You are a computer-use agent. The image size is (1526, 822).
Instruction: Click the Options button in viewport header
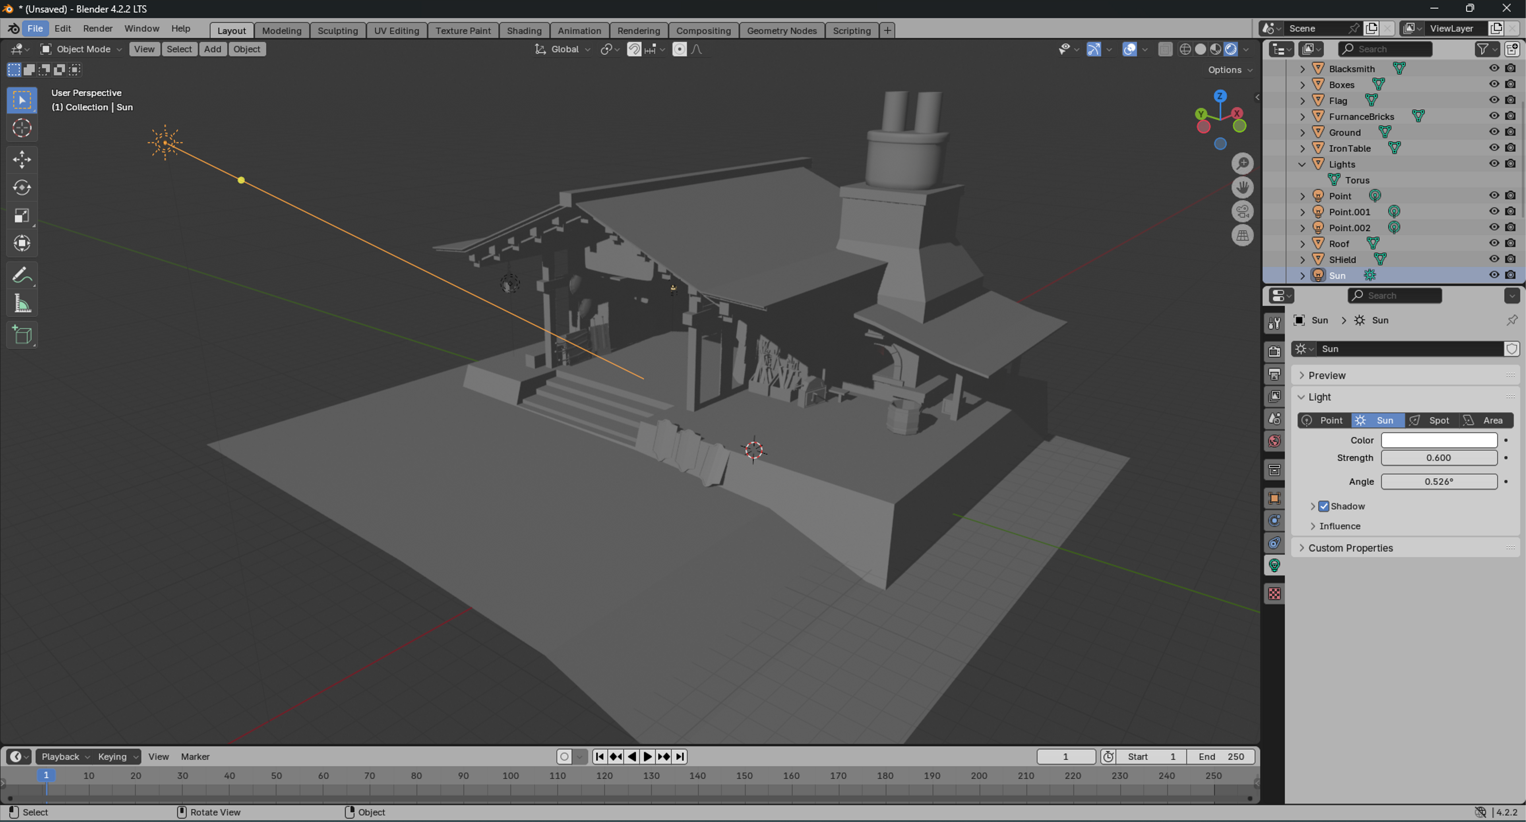pos(1225,69)
